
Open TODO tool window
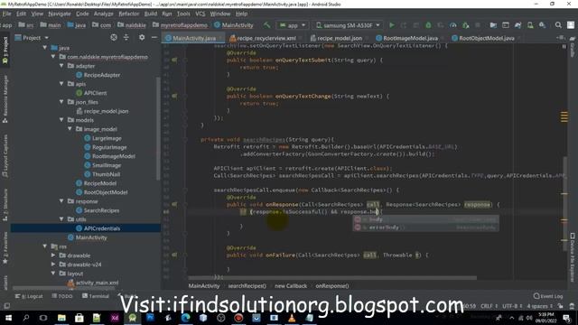click(62, 296)
